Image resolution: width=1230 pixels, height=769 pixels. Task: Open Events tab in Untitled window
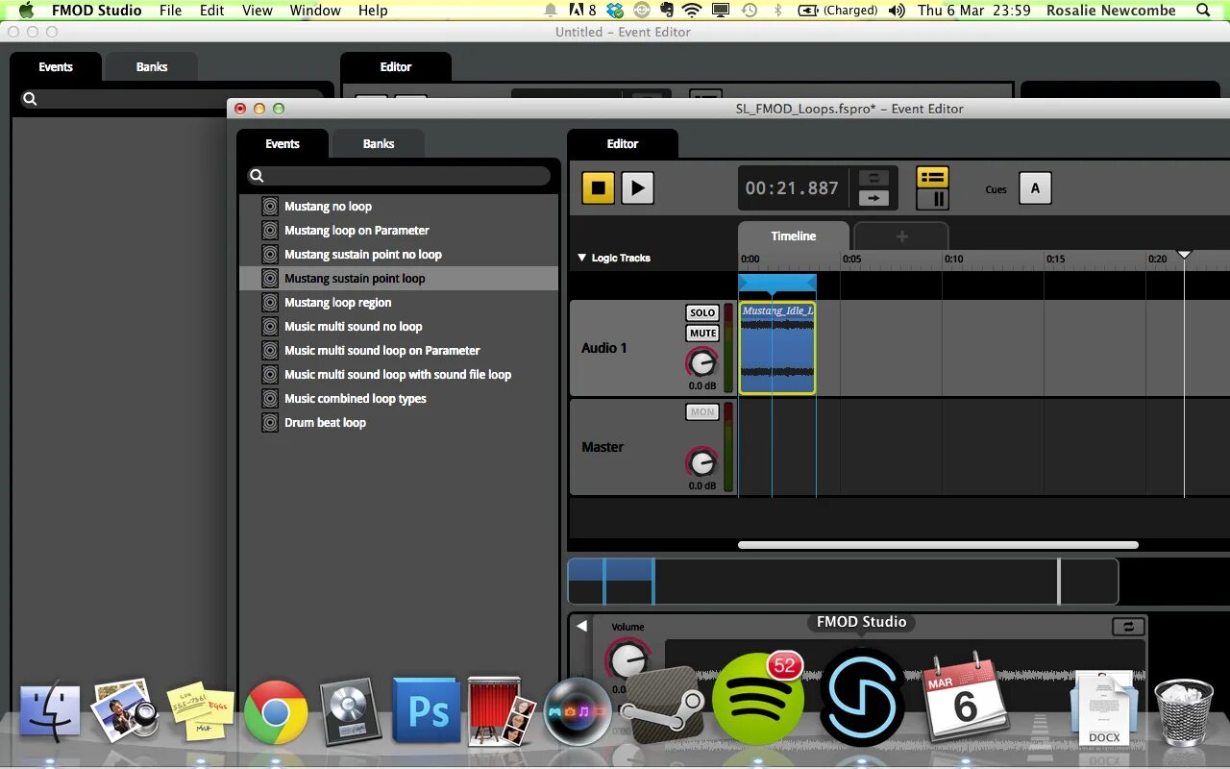56,66
